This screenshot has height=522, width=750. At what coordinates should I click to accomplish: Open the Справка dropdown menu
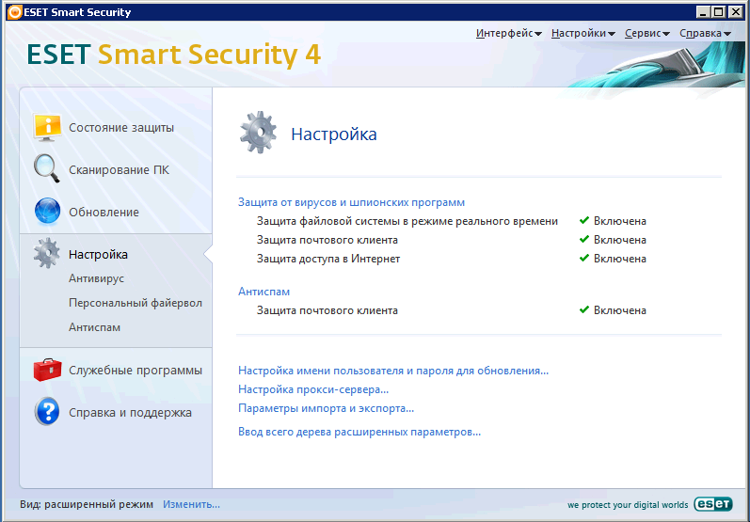pos(706,33)
